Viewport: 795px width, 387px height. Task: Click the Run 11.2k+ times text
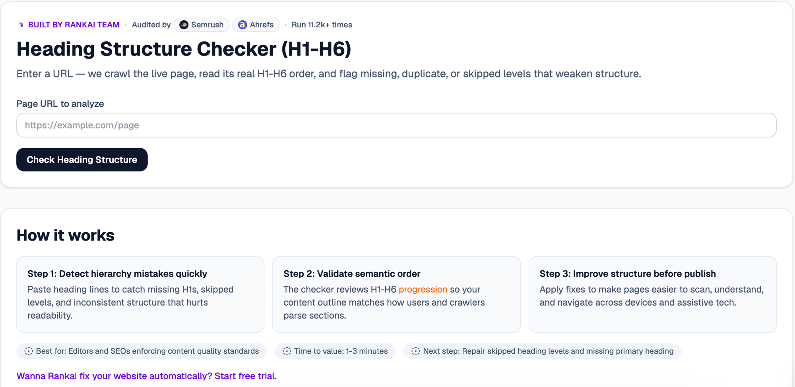click(x=322, y=25)
